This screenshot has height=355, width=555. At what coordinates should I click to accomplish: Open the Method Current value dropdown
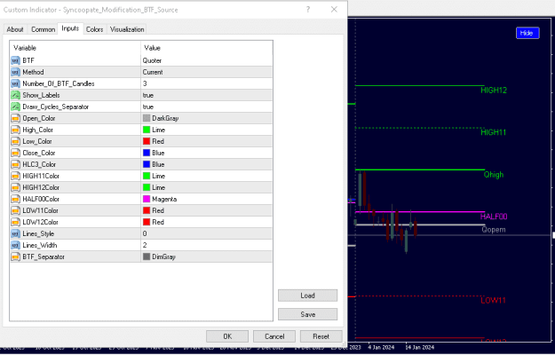pyautogui.click(x=206, y=72)
